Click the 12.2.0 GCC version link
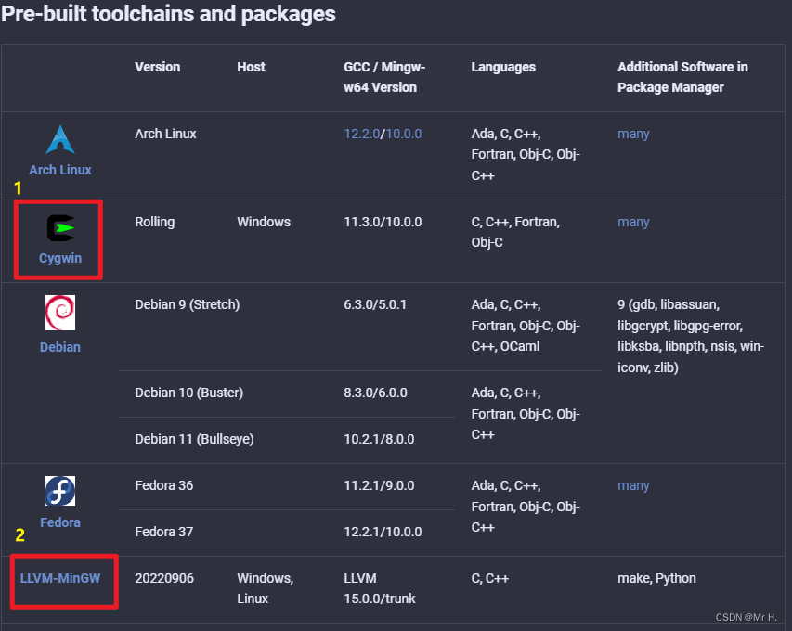792x631 pixels. tap(362, 134)
